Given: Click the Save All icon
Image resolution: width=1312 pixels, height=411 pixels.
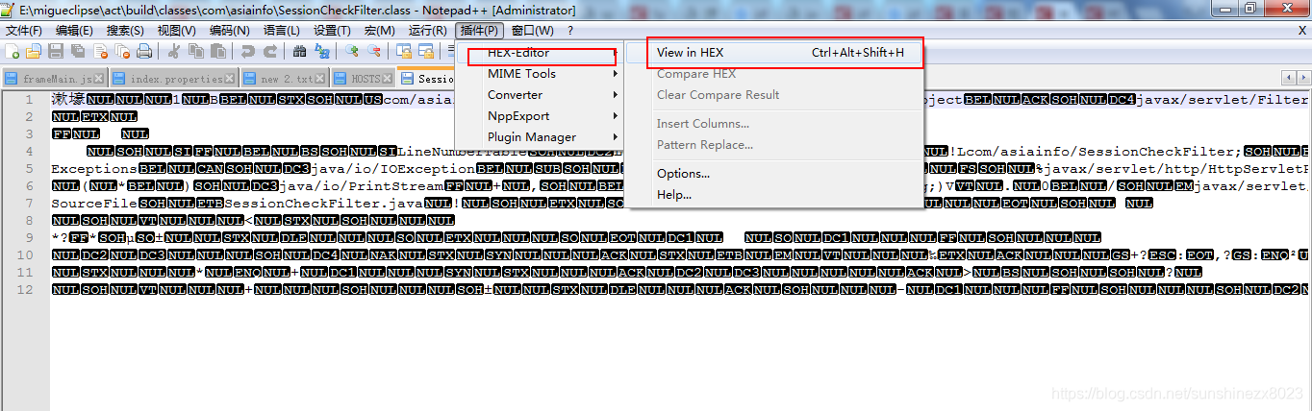Looking at the screenshot, I should click(x=78, y=51).
